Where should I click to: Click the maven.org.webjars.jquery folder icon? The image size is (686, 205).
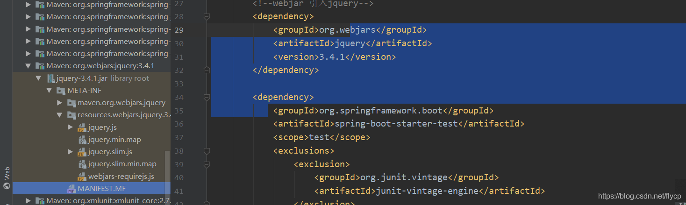tap(71, 103)
